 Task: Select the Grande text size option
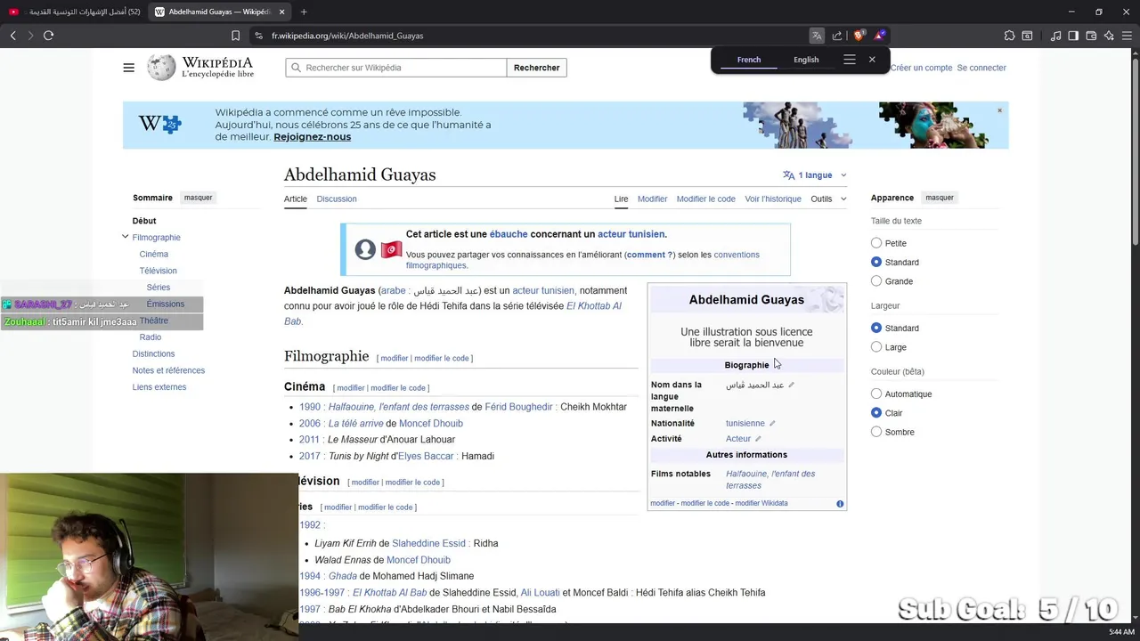click(x=876, y=281)
